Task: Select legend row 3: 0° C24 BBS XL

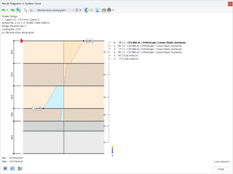Action: pyautogui.click(x=147, y=49)
